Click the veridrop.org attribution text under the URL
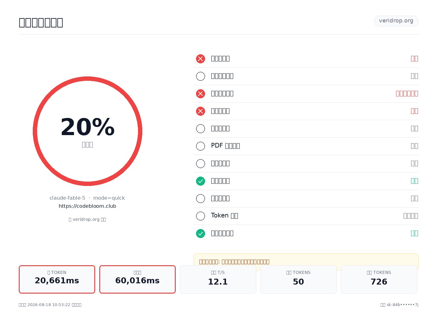This screenshot has width=437, height=312. pyautogui.click(x=87, y=219)
